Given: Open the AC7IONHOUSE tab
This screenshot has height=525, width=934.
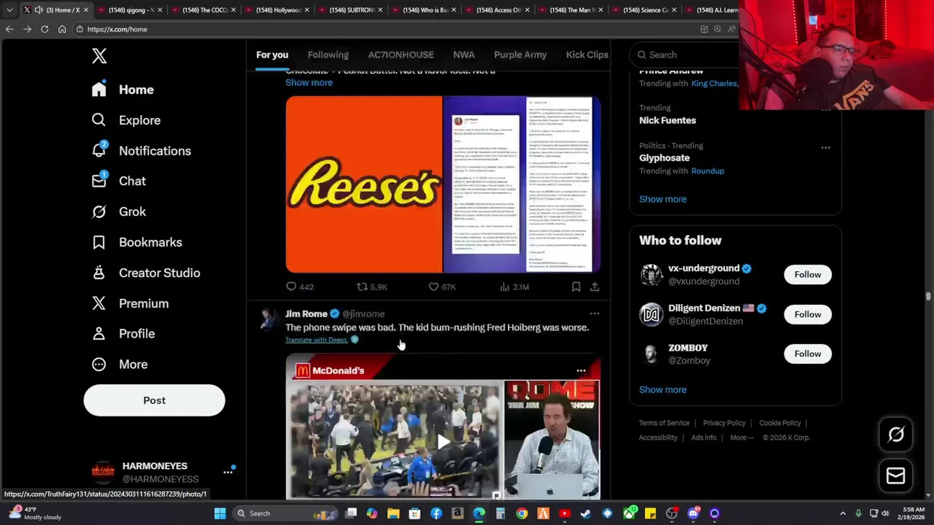Looking at the screenshot, I should click(x=401, y=55).
